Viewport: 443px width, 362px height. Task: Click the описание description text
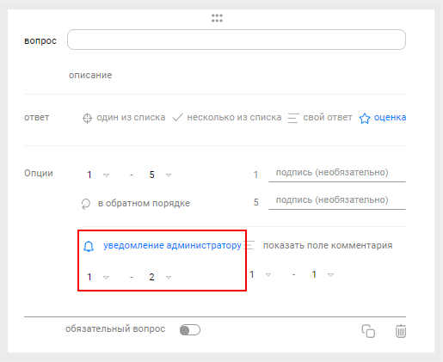click(90, 75)
